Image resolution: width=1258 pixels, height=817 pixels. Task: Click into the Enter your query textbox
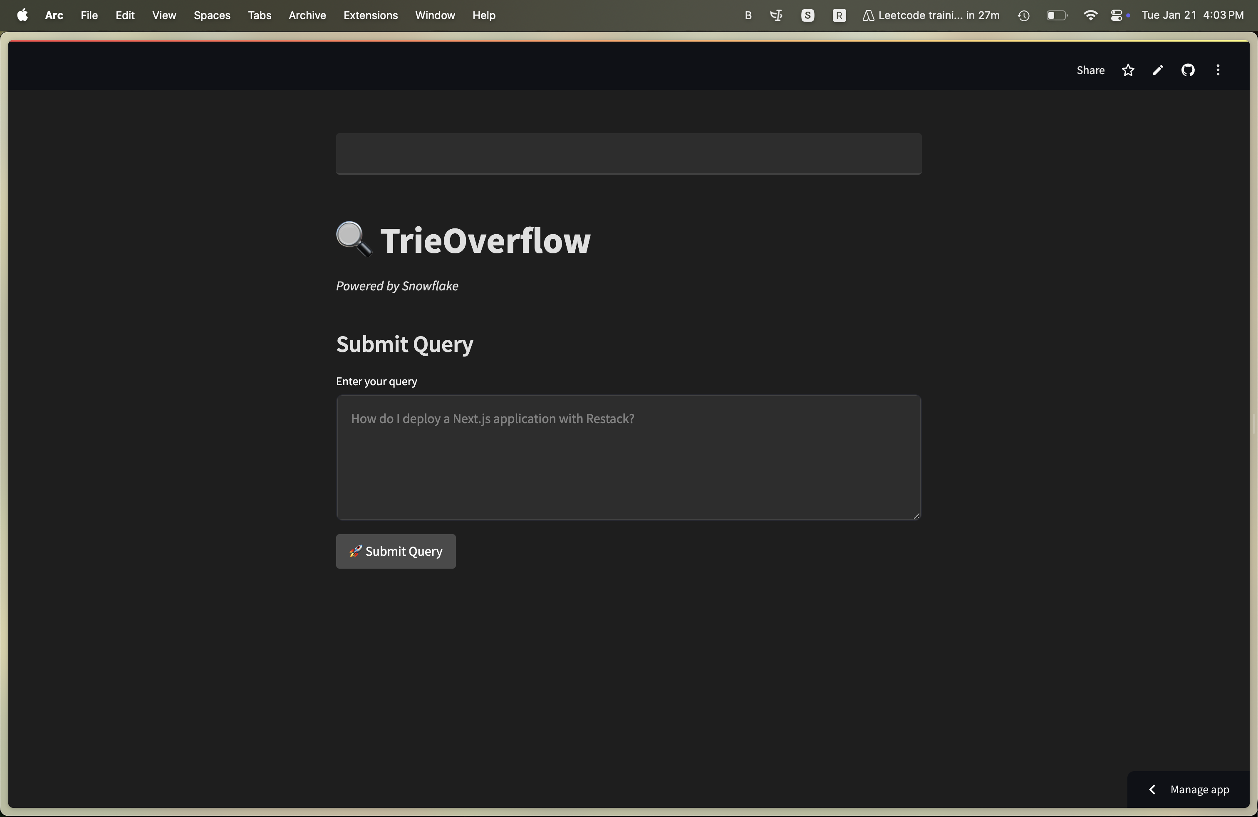point(628,458)
